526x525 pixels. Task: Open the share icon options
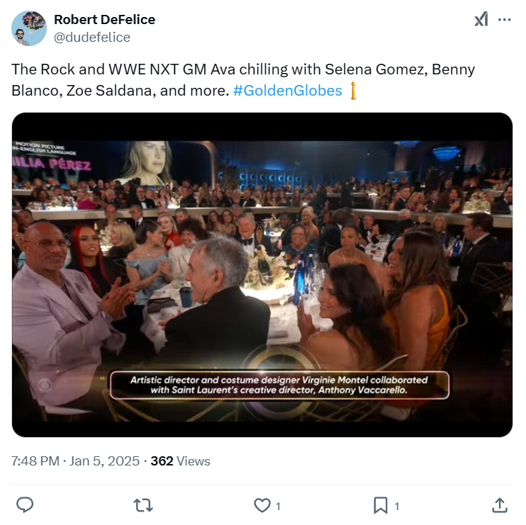tap(499, 505)
